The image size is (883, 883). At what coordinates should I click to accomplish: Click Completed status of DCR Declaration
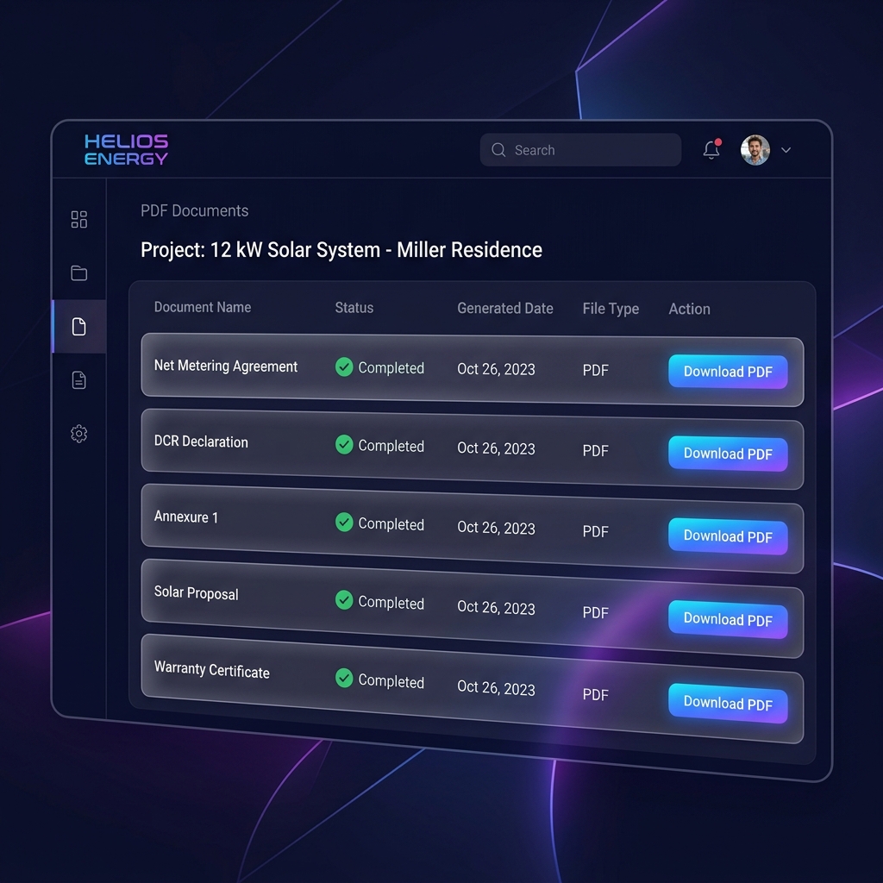coord(391,446)
